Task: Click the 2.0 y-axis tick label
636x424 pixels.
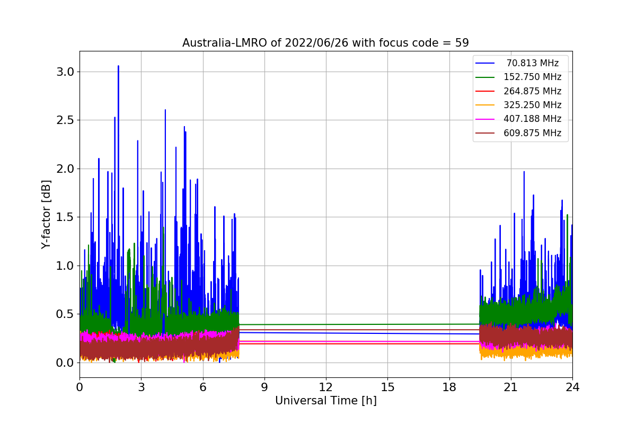Action: [x=65, y=169]
